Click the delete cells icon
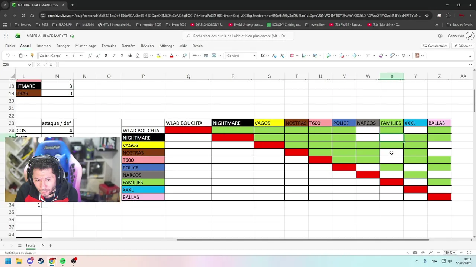The height and width of the screenshot is (267, 476). coord(341,56)
